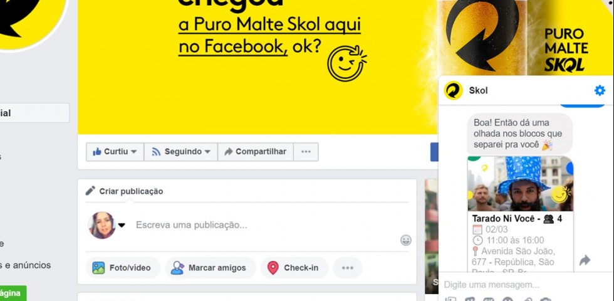Show more post options ellipsis after Check-in
614x301 pixels.
pyautogui.click(x=347, y=268)
